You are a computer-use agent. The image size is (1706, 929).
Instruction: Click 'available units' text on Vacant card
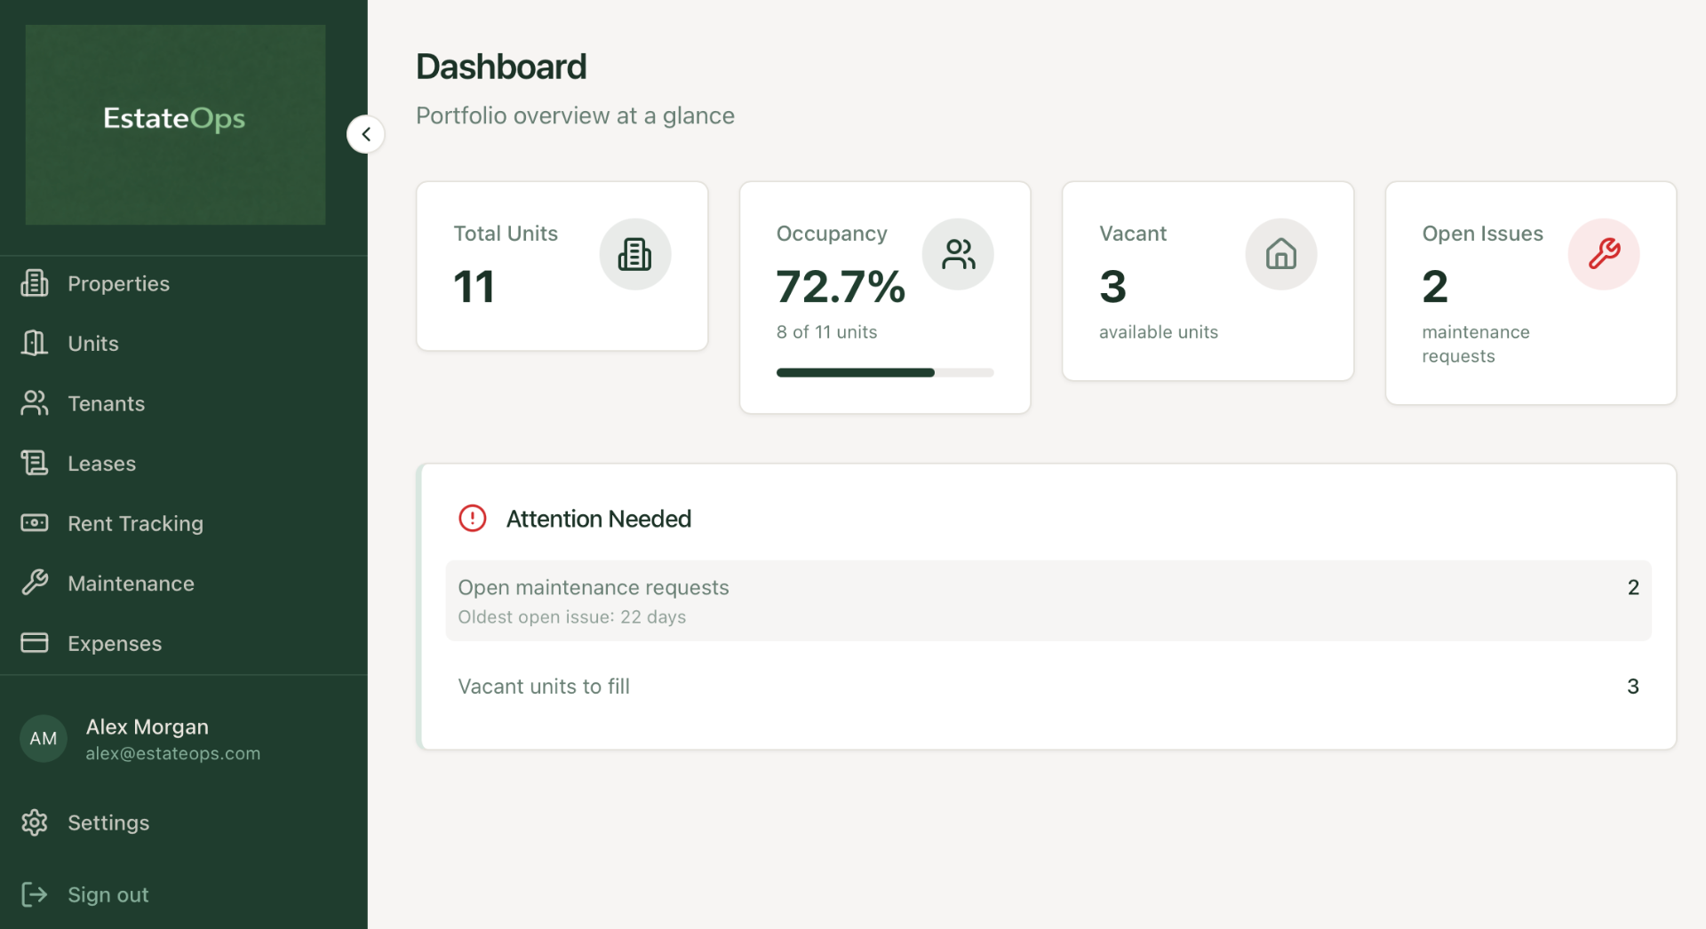[1158, 331]
